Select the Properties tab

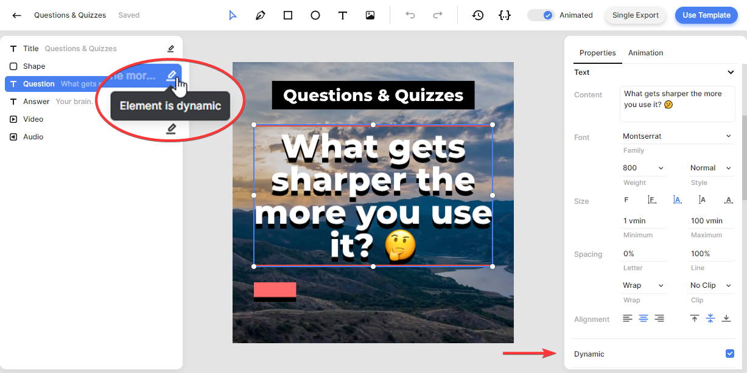click(597, 53)
